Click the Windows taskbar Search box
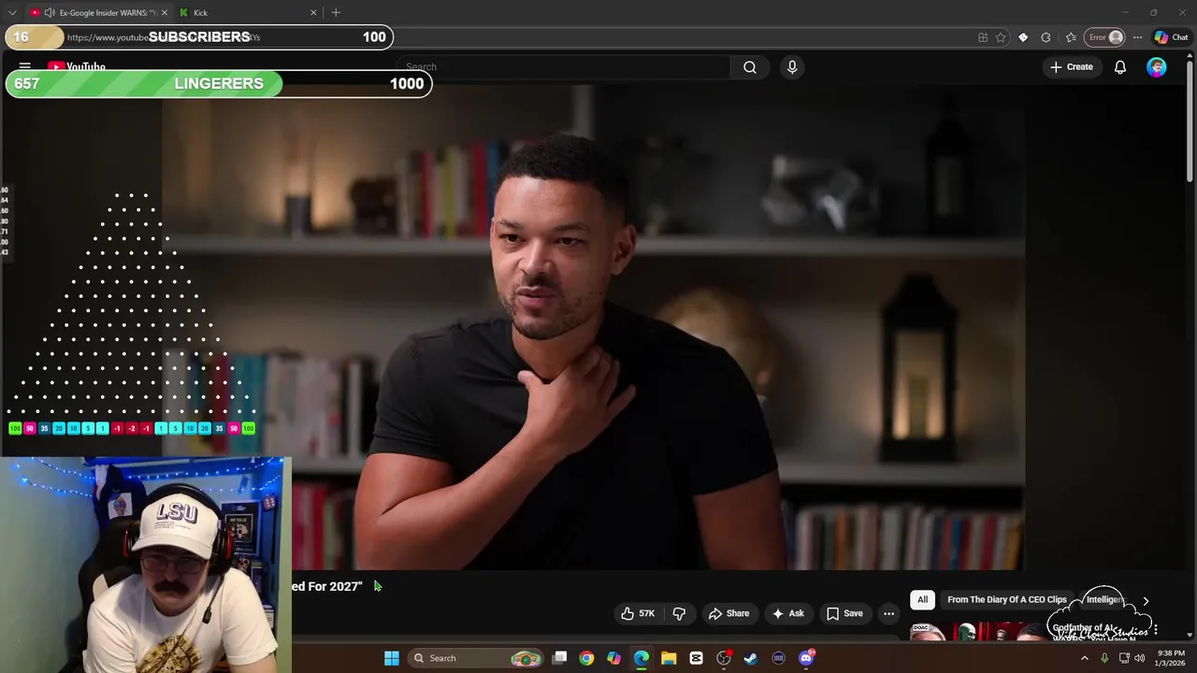 click(x=478, y=658)
